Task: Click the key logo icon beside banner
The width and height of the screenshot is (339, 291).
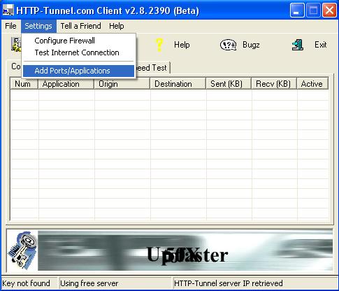Action: point(22,250)
